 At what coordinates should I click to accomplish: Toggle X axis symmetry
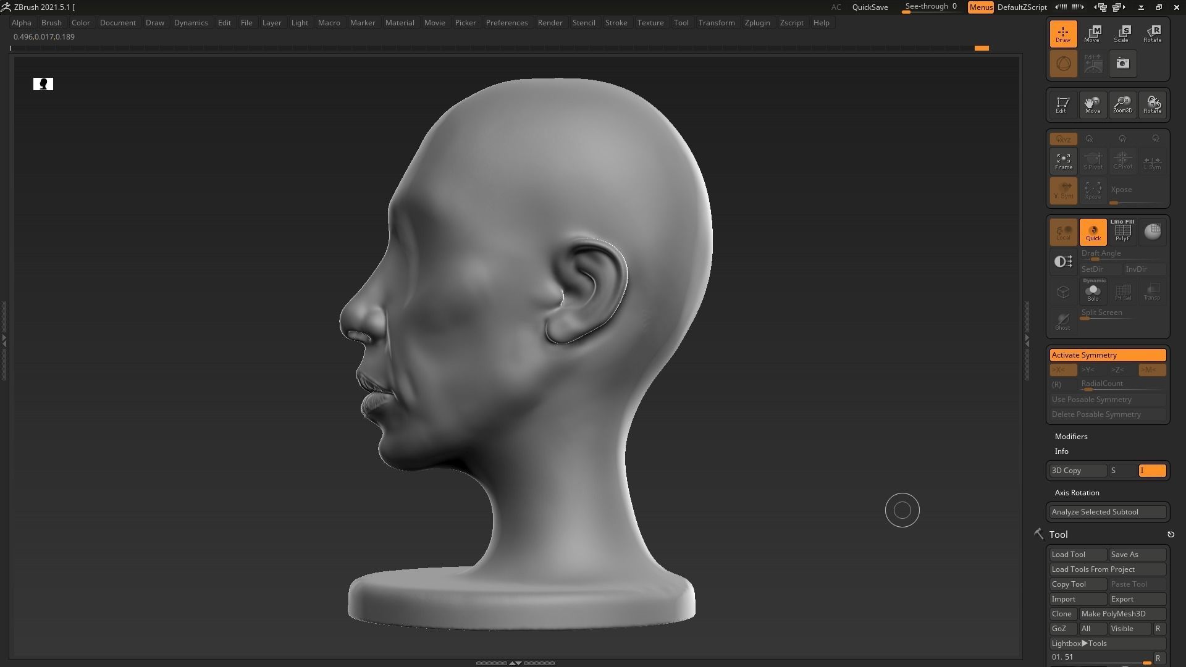click(1063, 370)
